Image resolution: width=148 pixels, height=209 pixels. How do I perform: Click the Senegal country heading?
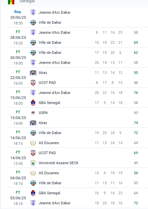(x=27, y=1)
